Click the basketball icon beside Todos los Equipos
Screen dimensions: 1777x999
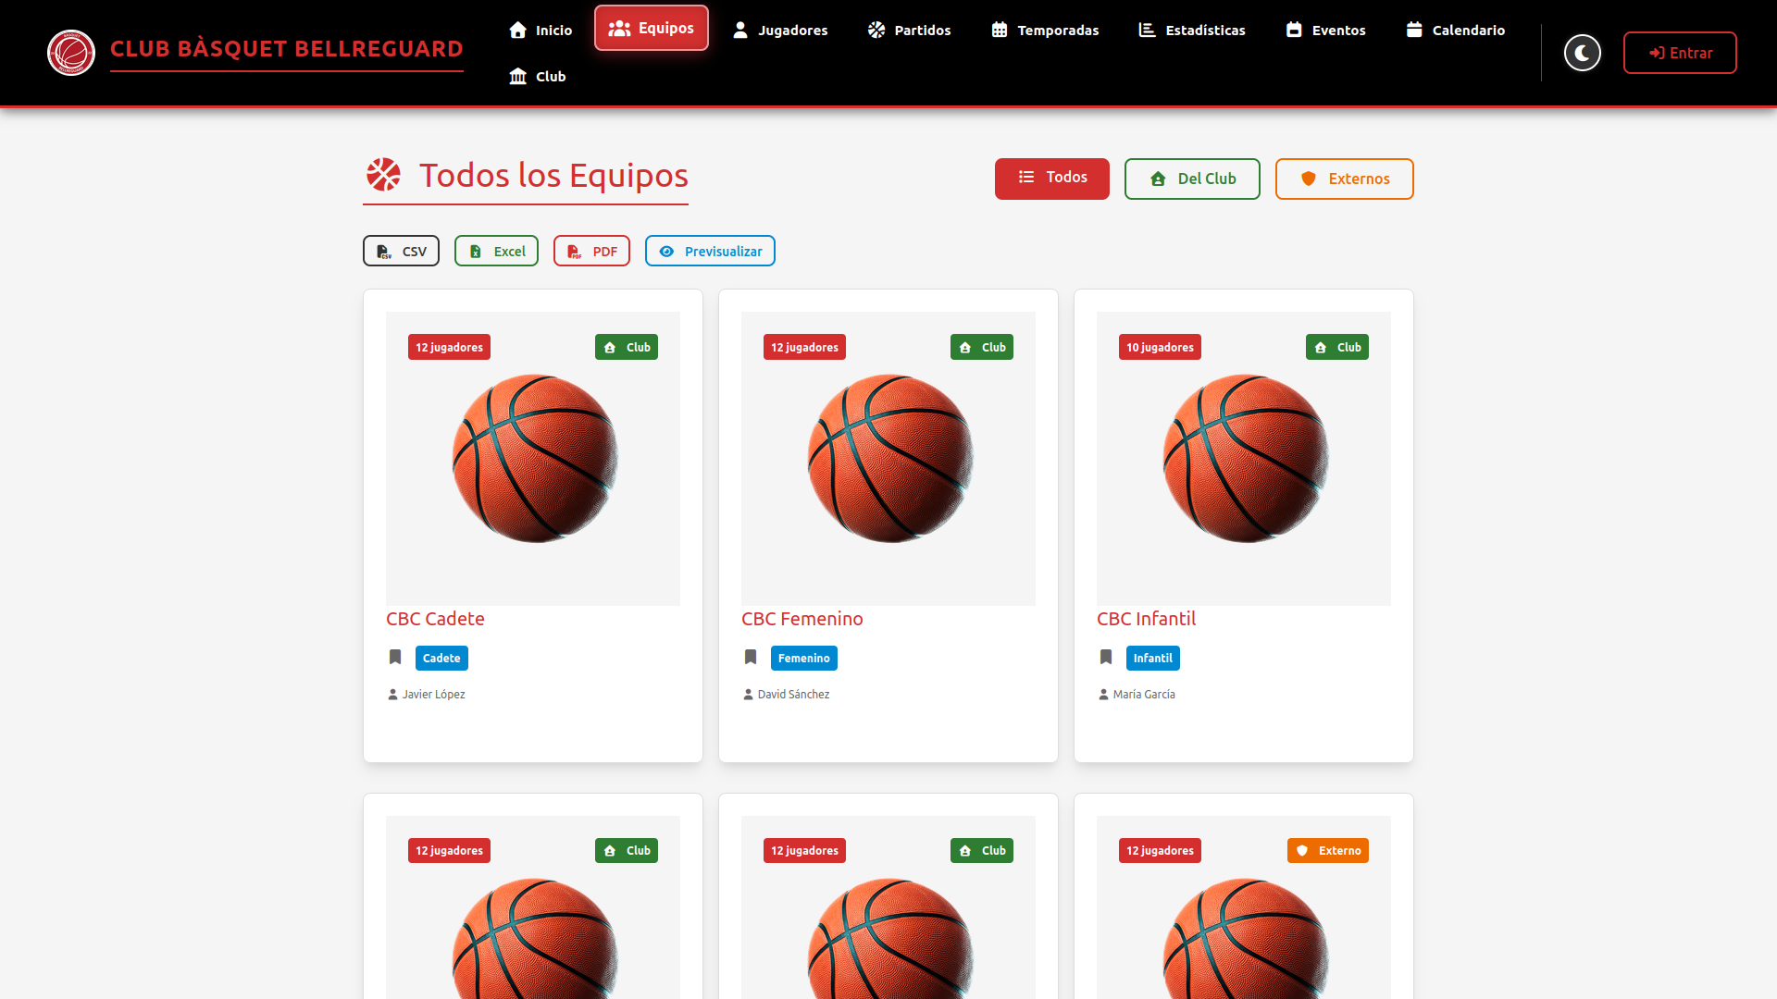(383, 175)
